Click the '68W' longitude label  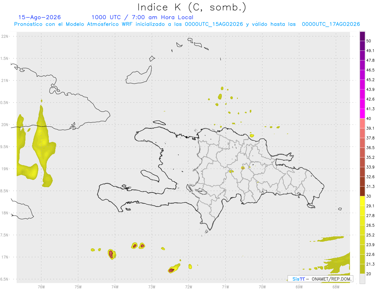pyautogui.click(x=336, y=287)
